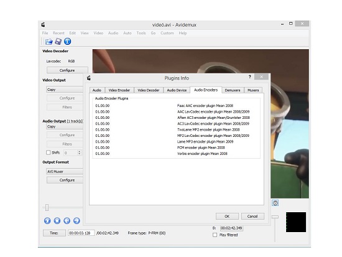Go to previous frame arrow button
Screen dimensions: 342x257
pyautogui.click(x=67, y=221)
